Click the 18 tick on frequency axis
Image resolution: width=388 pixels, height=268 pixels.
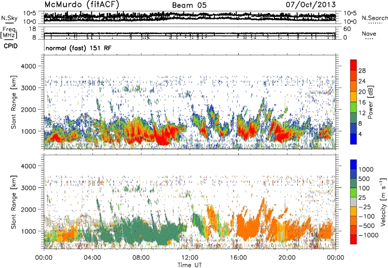click(32, 29)
